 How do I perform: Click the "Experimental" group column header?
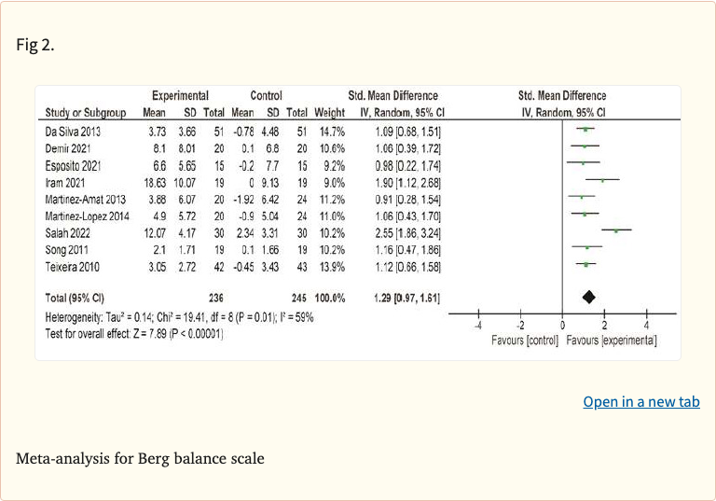coord(181,95)
